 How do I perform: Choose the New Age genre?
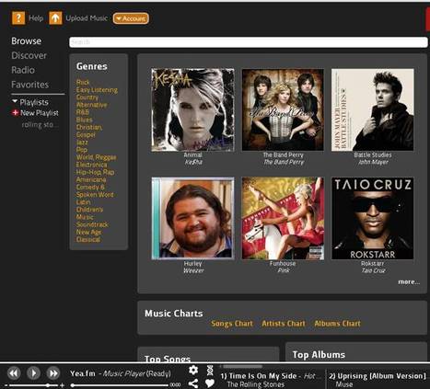click(88, 232)
